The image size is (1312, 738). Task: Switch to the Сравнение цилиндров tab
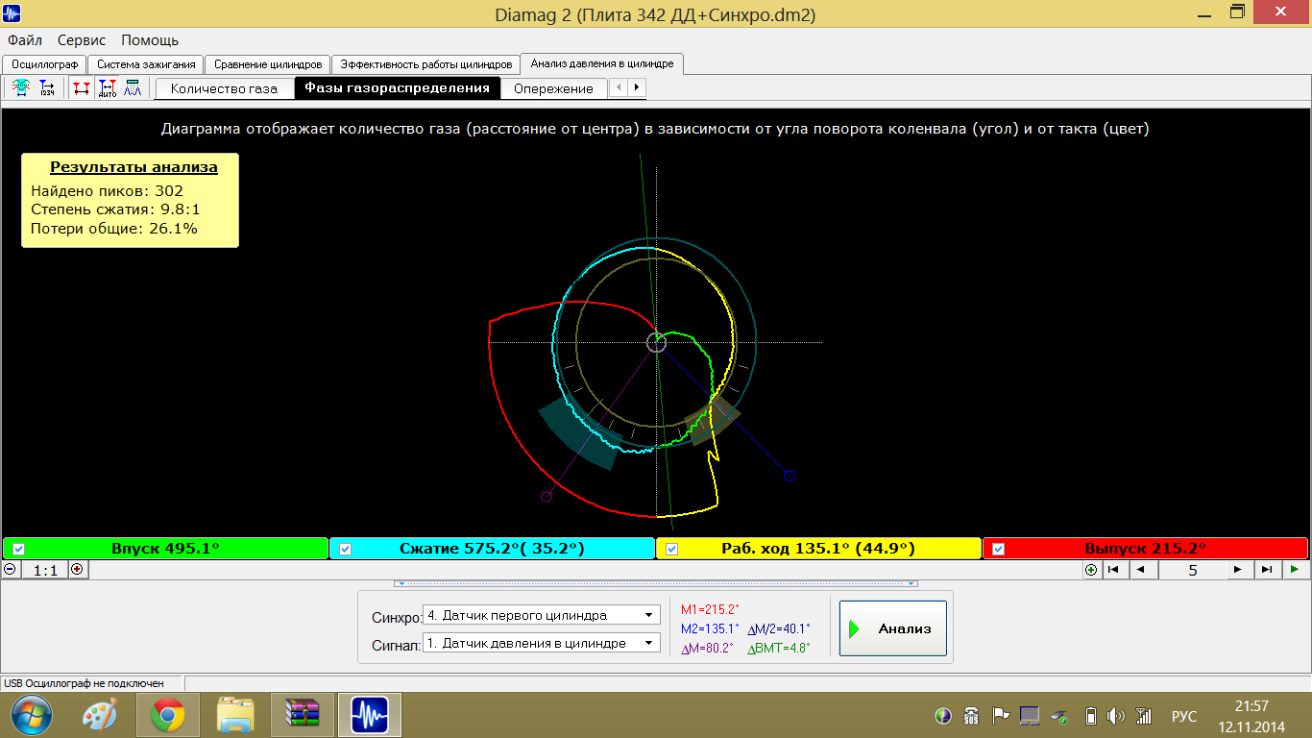click(x=268, y=64)
